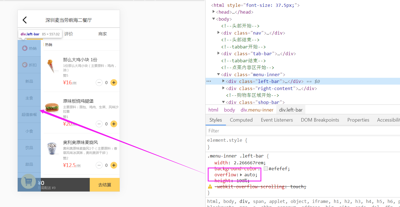Expand the div class right-content node
400x207 pixels.
224,88
